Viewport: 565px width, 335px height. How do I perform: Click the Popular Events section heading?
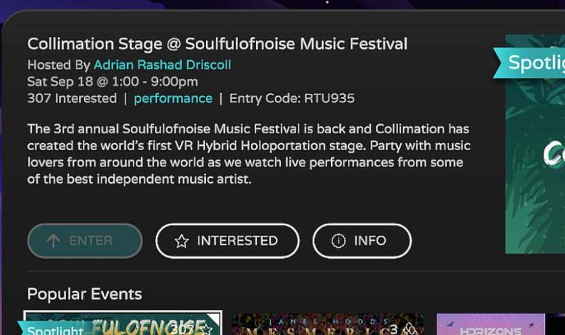pyautogui.click(x=84, y=294)
